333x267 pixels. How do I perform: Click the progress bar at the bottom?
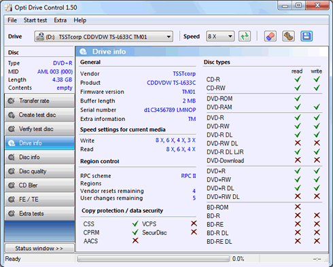pos(154,259)
